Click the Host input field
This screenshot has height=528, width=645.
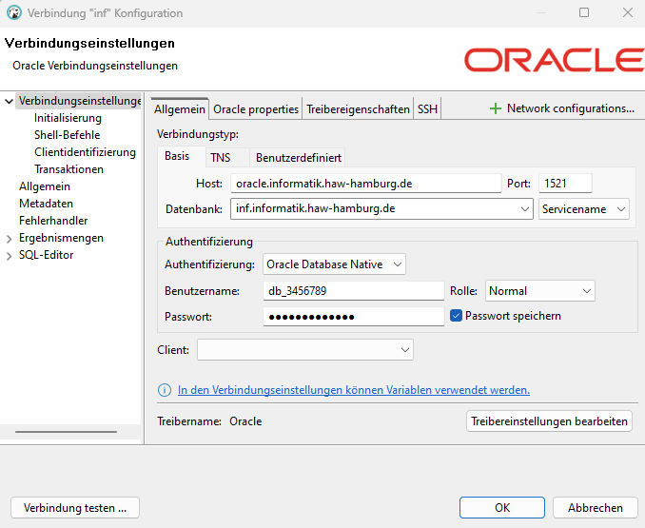tap(365, 184)
